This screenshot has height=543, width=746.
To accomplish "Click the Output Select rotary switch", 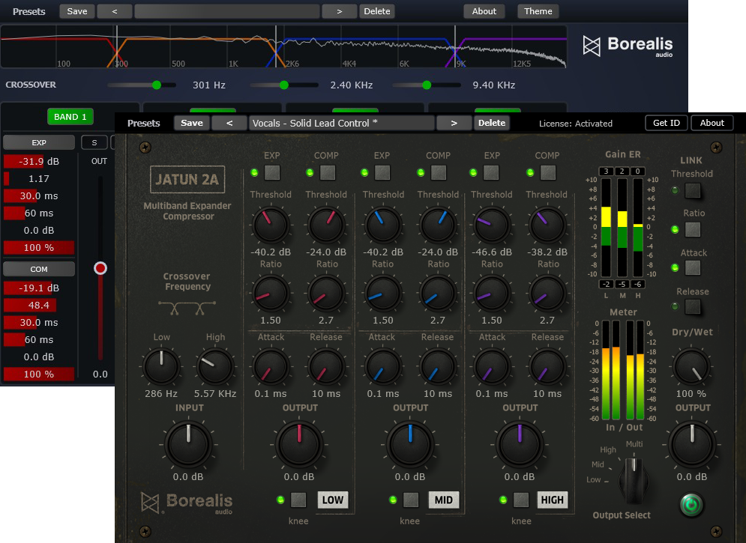I will [x=634, y=480].
